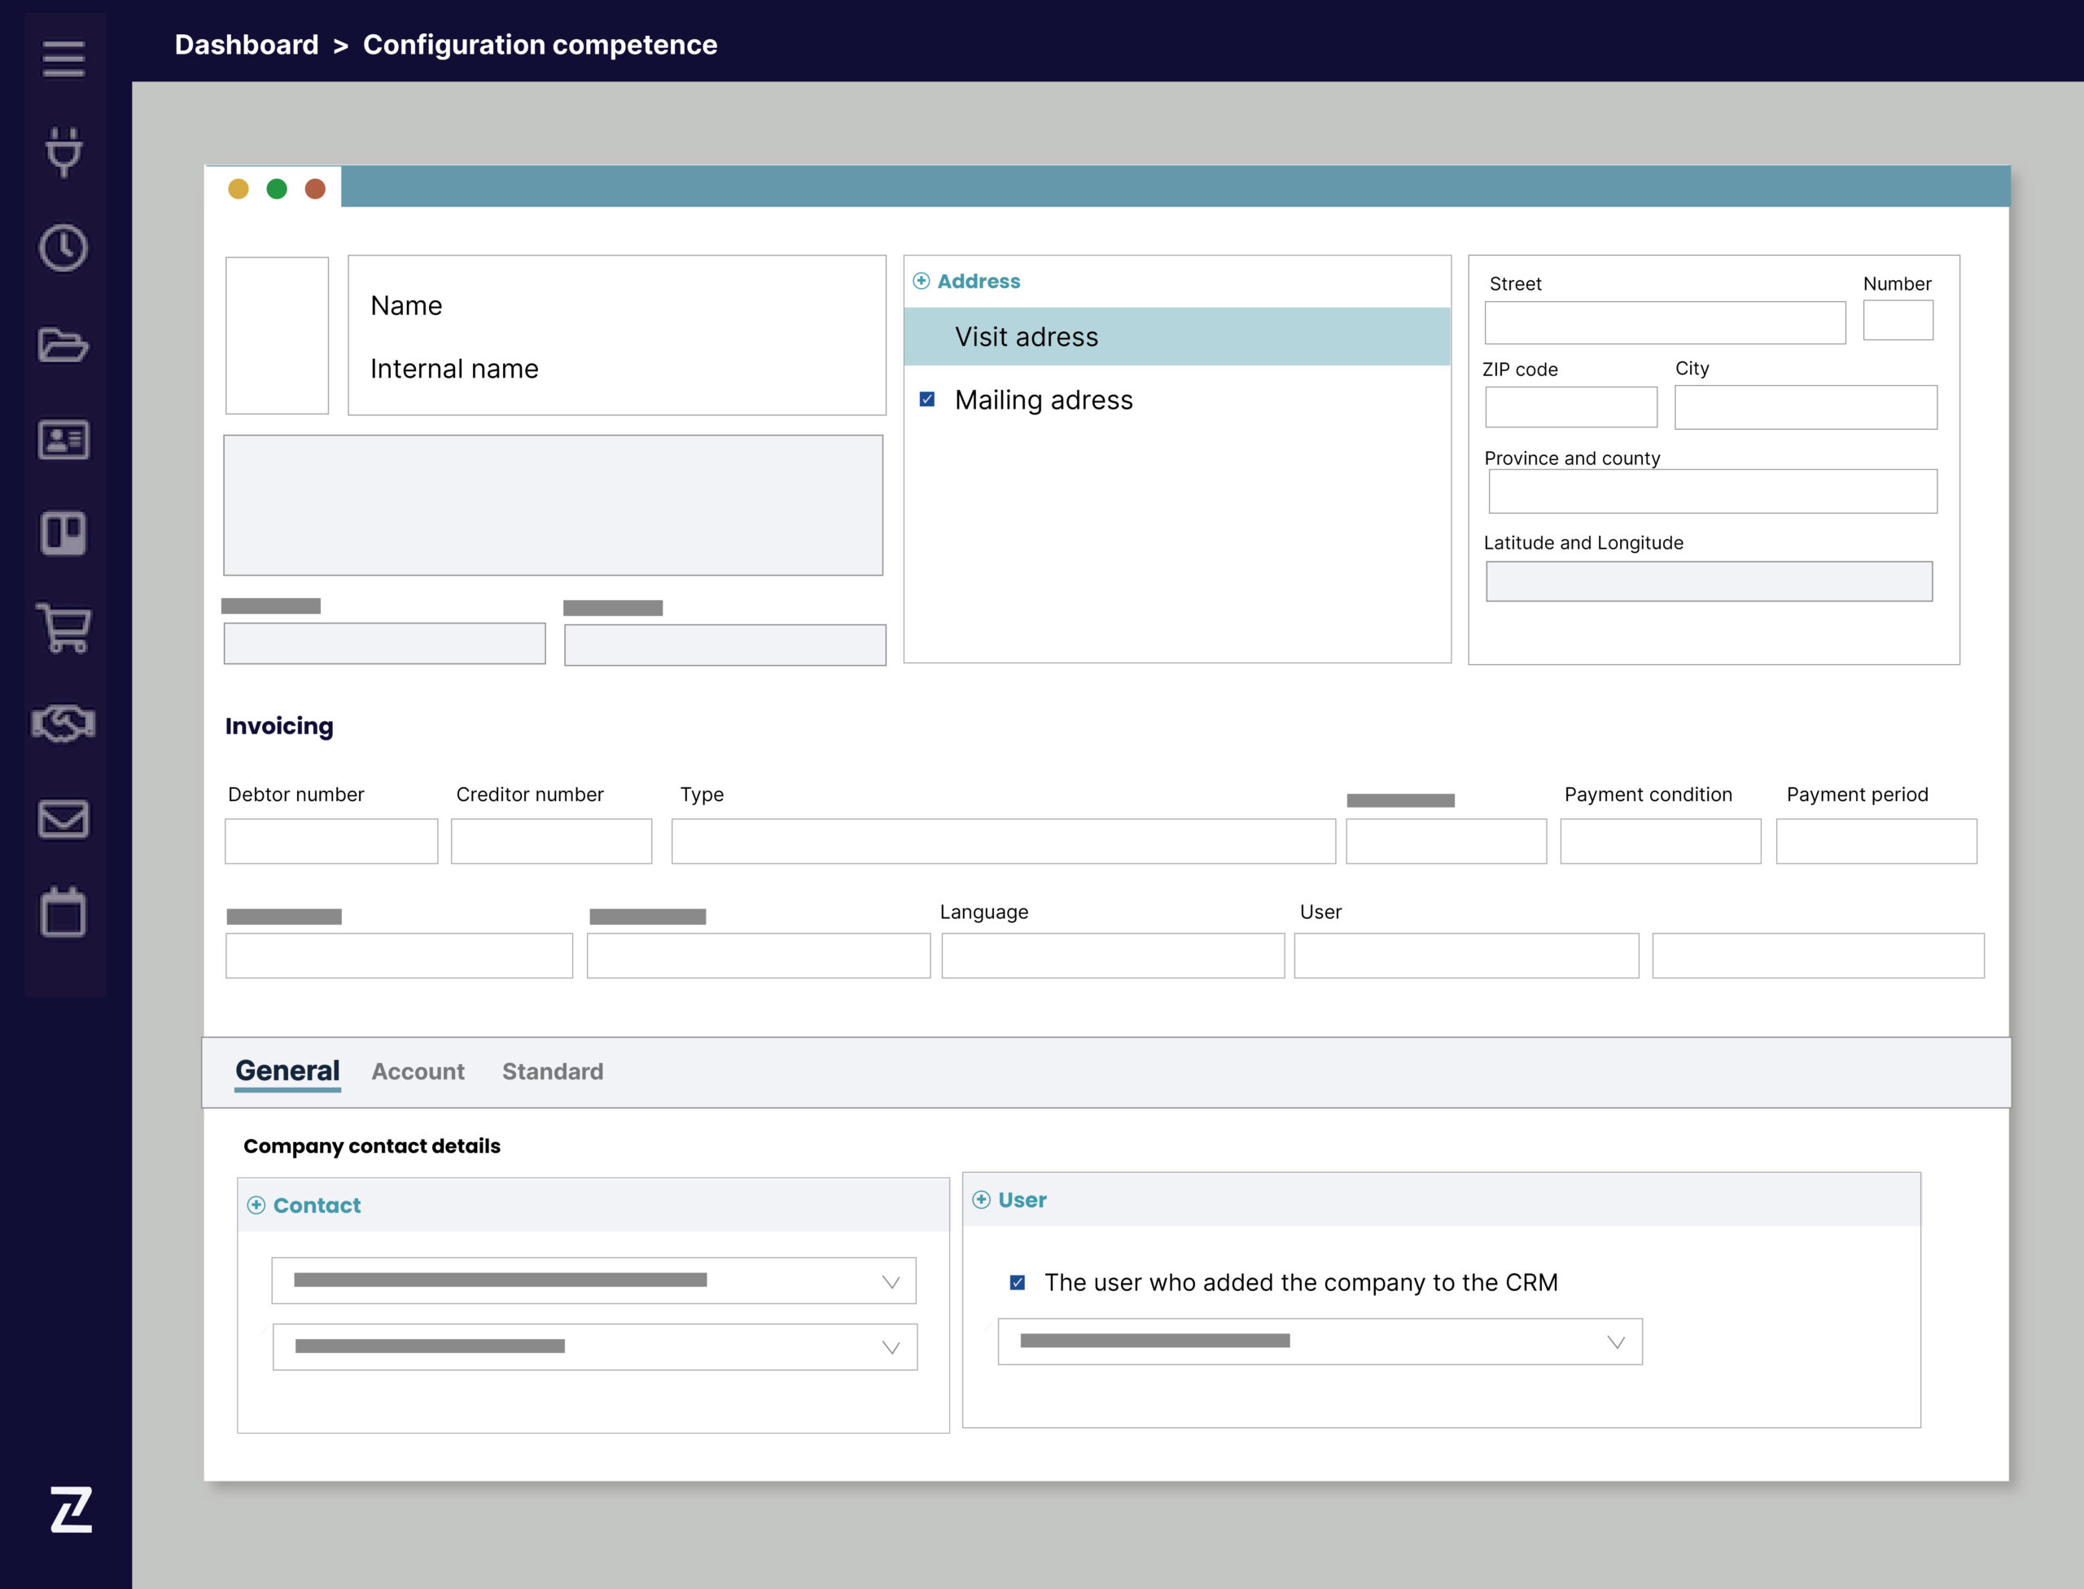
Task: Open the Standard tab
Action: [553, 1071]
